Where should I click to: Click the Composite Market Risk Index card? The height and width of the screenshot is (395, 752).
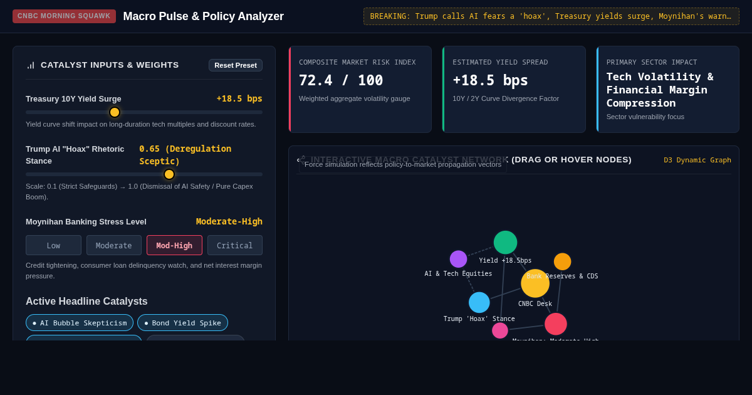[360, 89]
